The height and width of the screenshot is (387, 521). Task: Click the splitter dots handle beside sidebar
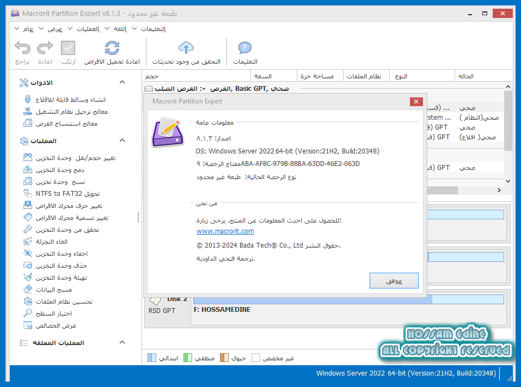tap(138, 217)
